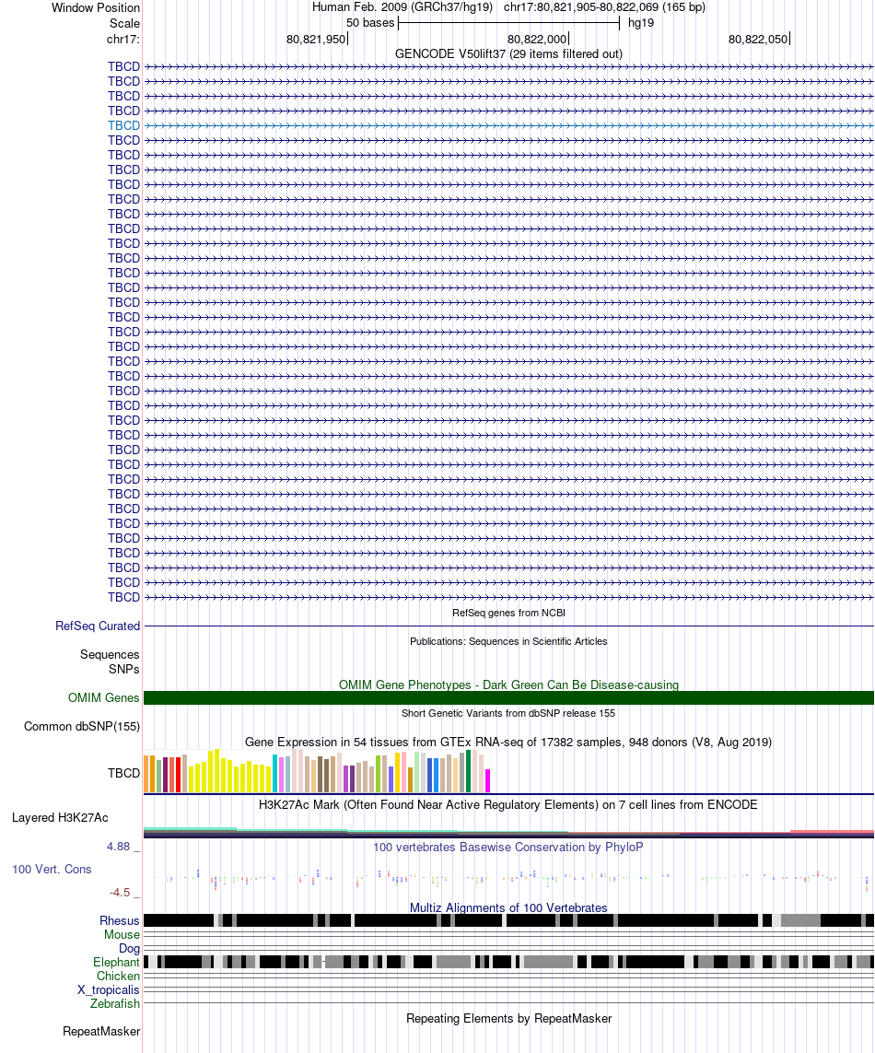
Task: Click the hg19 scale bar label
Action: pyautogui.click(x=641, y=23)
